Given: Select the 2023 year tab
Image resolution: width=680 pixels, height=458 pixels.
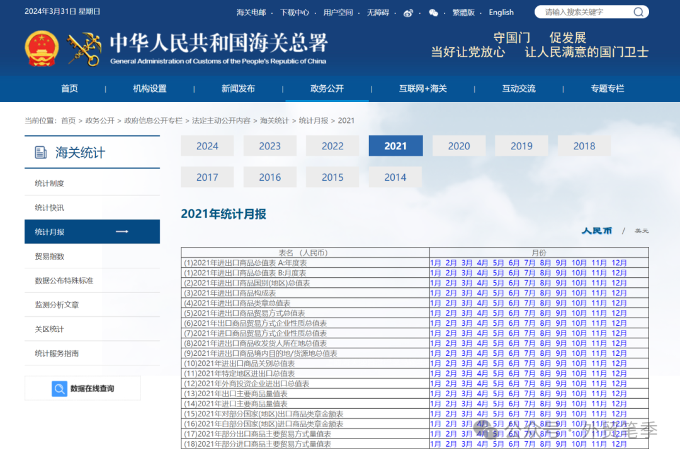Looking at the screenshot, I should click(x=269, y=146).
